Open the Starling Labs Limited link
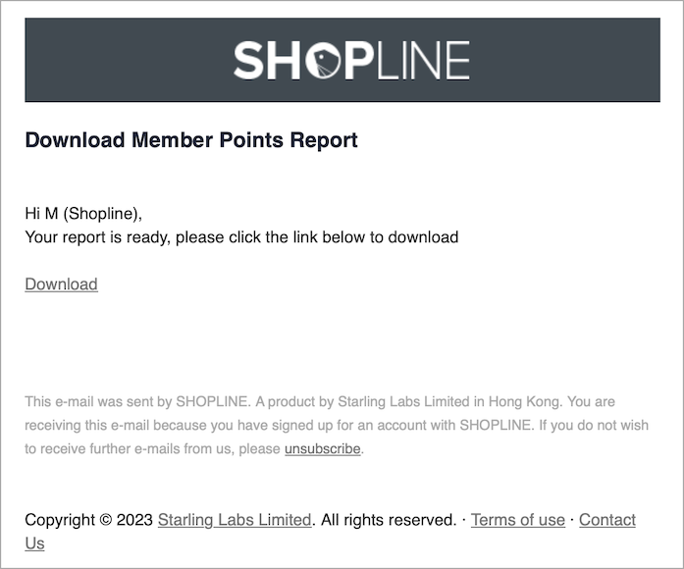684x569 pixels. click(235, 520)
